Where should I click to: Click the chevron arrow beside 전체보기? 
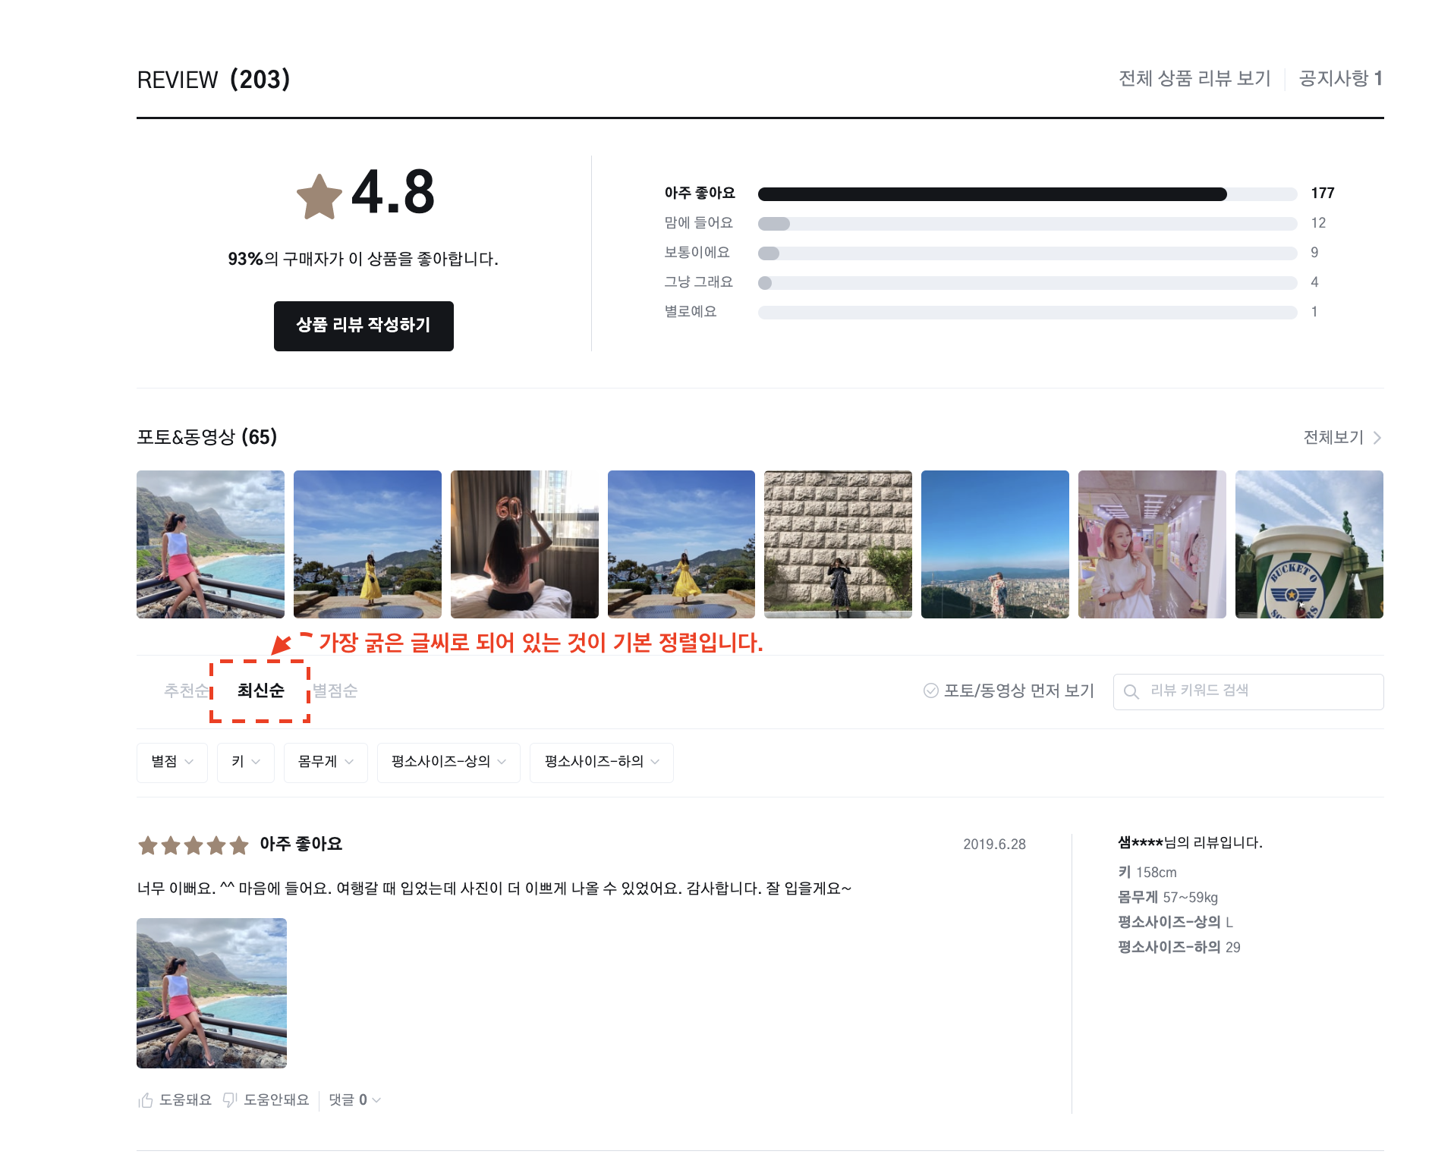pos(1377,438)
